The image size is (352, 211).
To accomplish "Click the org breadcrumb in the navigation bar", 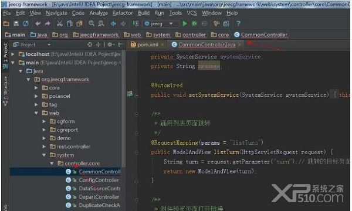I will (x=60, y=35).
